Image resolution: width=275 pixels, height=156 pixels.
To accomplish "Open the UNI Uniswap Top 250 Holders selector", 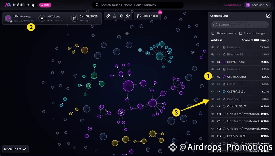I will pyautogui.click(x=20, y=18).
